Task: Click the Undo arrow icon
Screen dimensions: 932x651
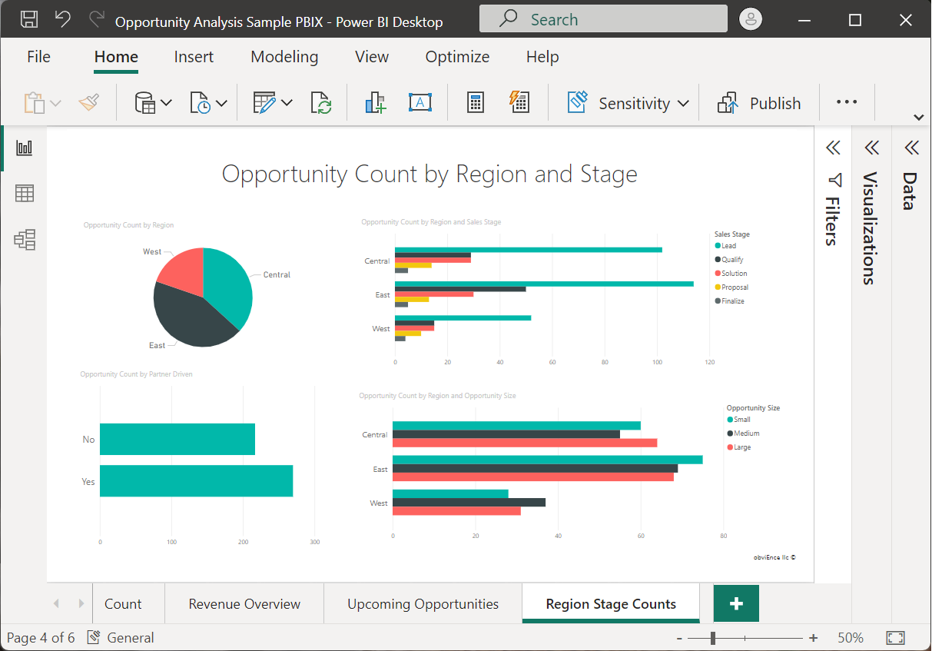Action: (x=63, y=20)
